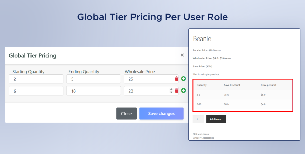Click the Wholesale Price label

point(140,72)
